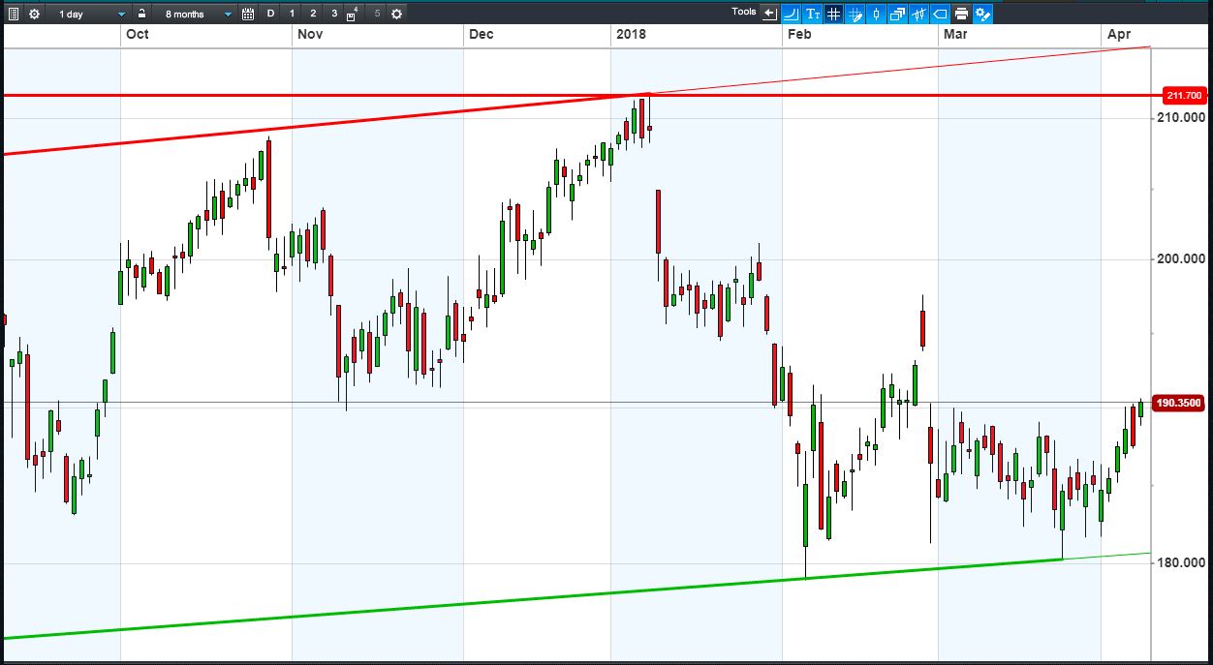The width and height of the screenshot is (1213, 665).
Task: Change chart type with candlestick icon
Action: pos(876,14)
